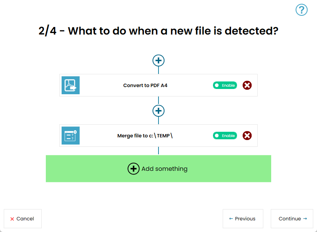317x232 pixels.
Task: Insert a step between Convert and Merge
Action: pos(158,111)
